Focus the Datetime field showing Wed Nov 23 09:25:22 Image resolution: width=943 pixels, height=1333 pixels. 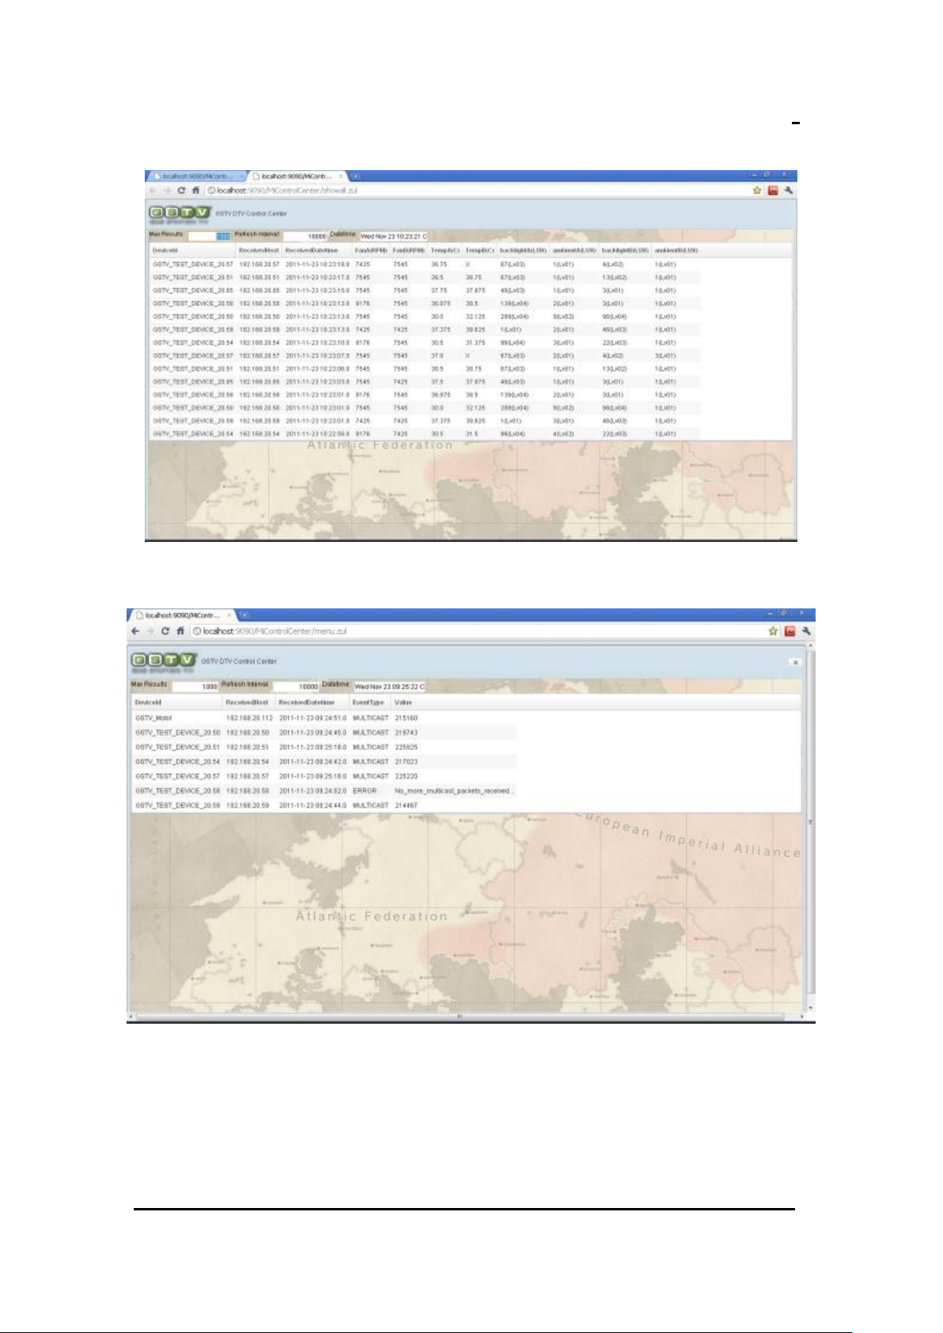(388, 686)
